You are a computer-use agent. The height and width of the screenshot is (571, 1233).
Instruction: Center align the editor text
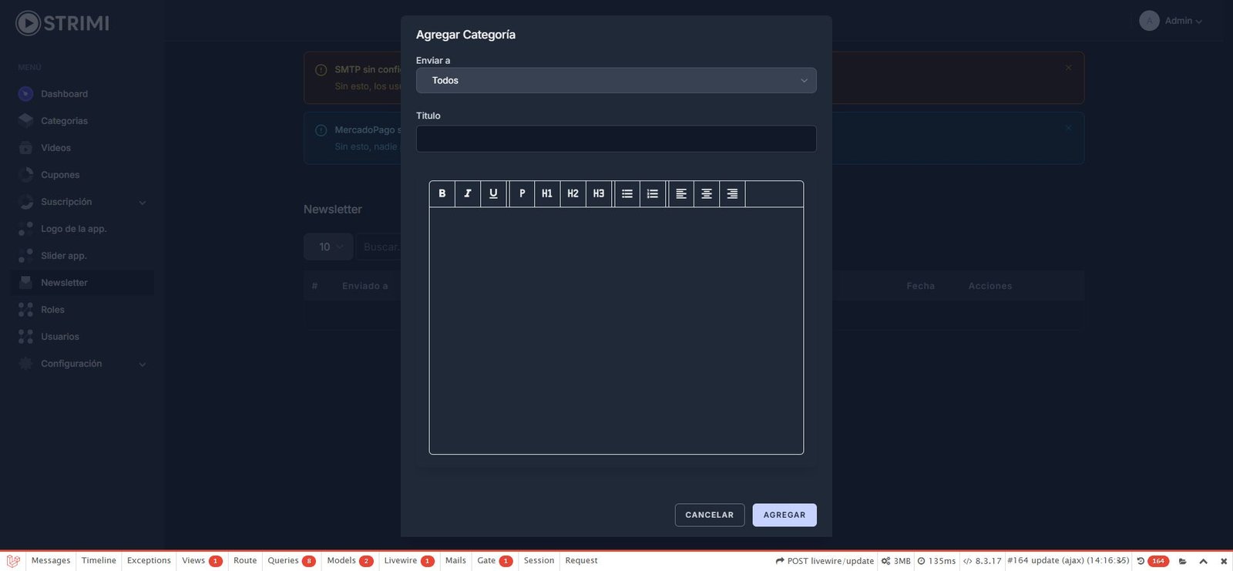tap(707, 193)
